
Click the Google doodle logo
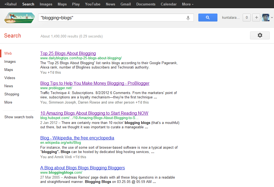pos(20,18)
